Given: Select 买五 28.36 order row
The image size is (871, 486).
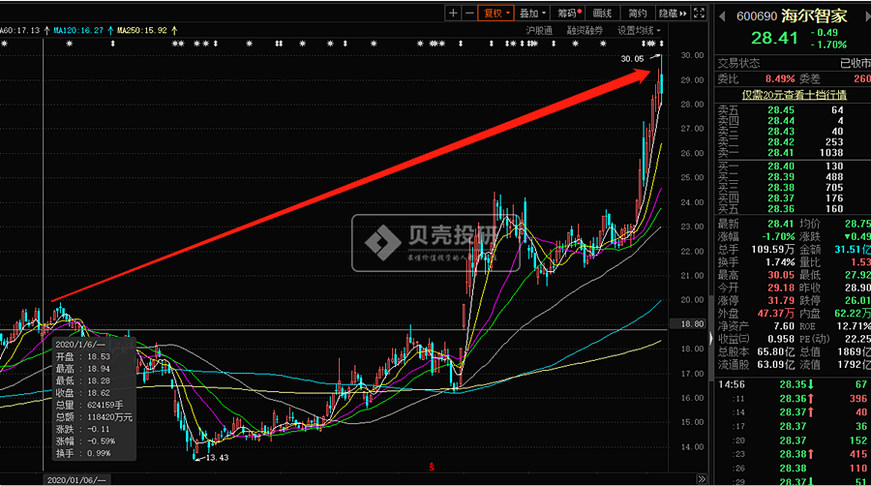Looking at the screenshot, I should (x=793, y=209).
